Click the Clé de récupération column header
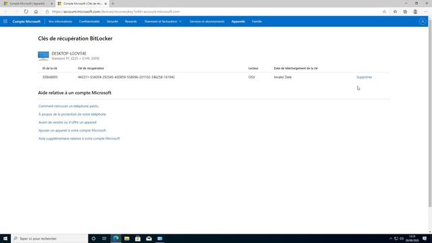432x243 pixels. pyautogui.click(x=91, y=68)
